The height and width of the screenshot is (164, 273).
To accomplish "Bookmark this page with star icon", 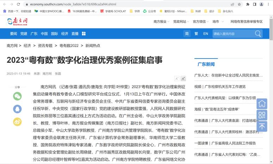I will point(240,4).
